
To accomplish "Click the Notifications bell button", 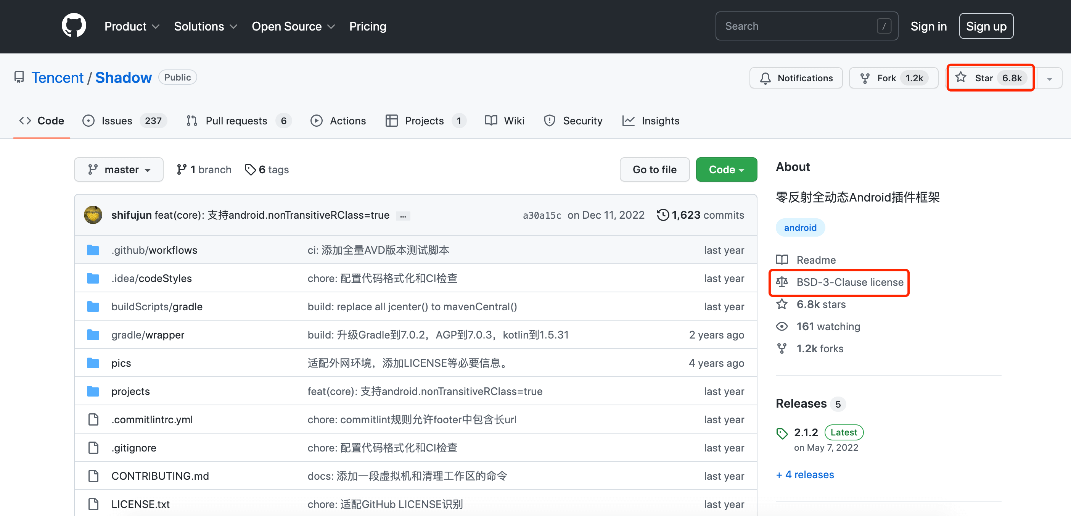I will pyautogui.click(x=796, y=78).
